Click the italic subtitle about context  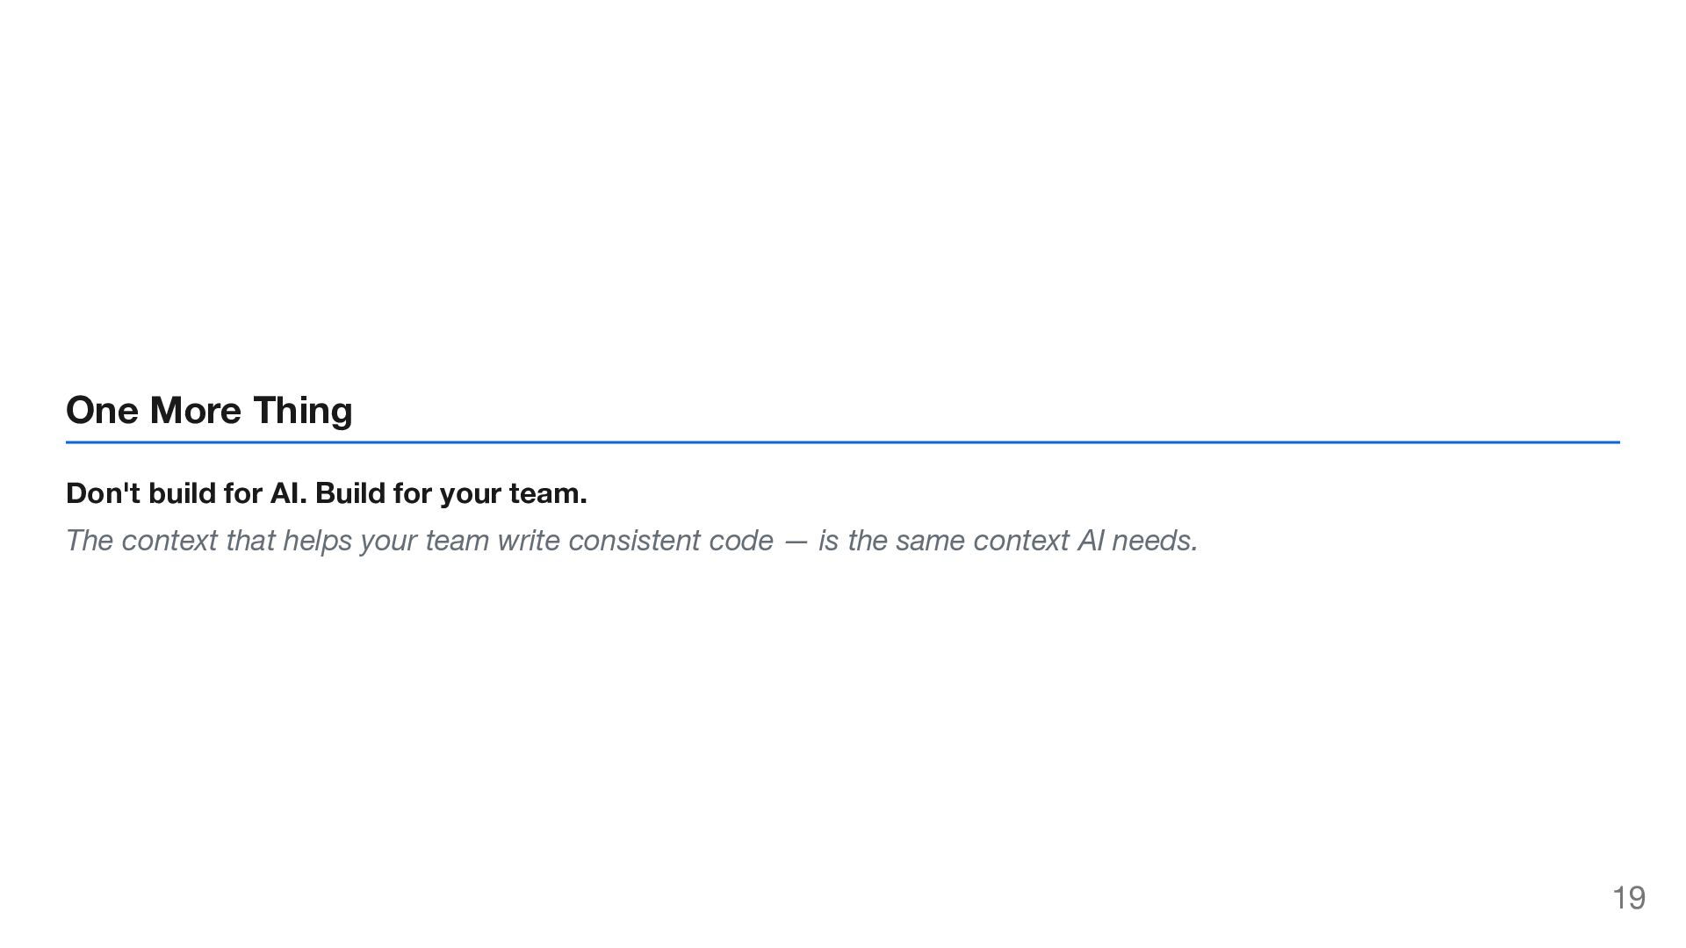click(x=631, y=541)
